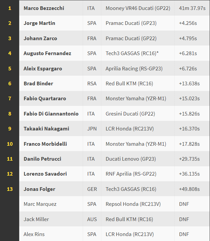Click the RSA nationality for Brad Binder
Image resolution: width=210 pixels, height=241 pixels.
92,84
